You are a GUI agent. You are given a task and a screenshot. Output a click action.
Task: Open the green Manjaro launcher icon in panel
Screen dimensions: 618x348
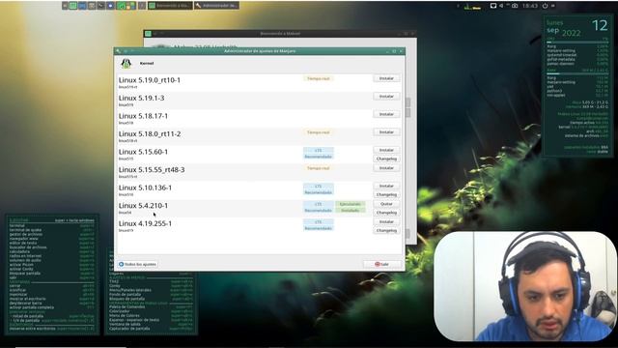pos(73,6)
